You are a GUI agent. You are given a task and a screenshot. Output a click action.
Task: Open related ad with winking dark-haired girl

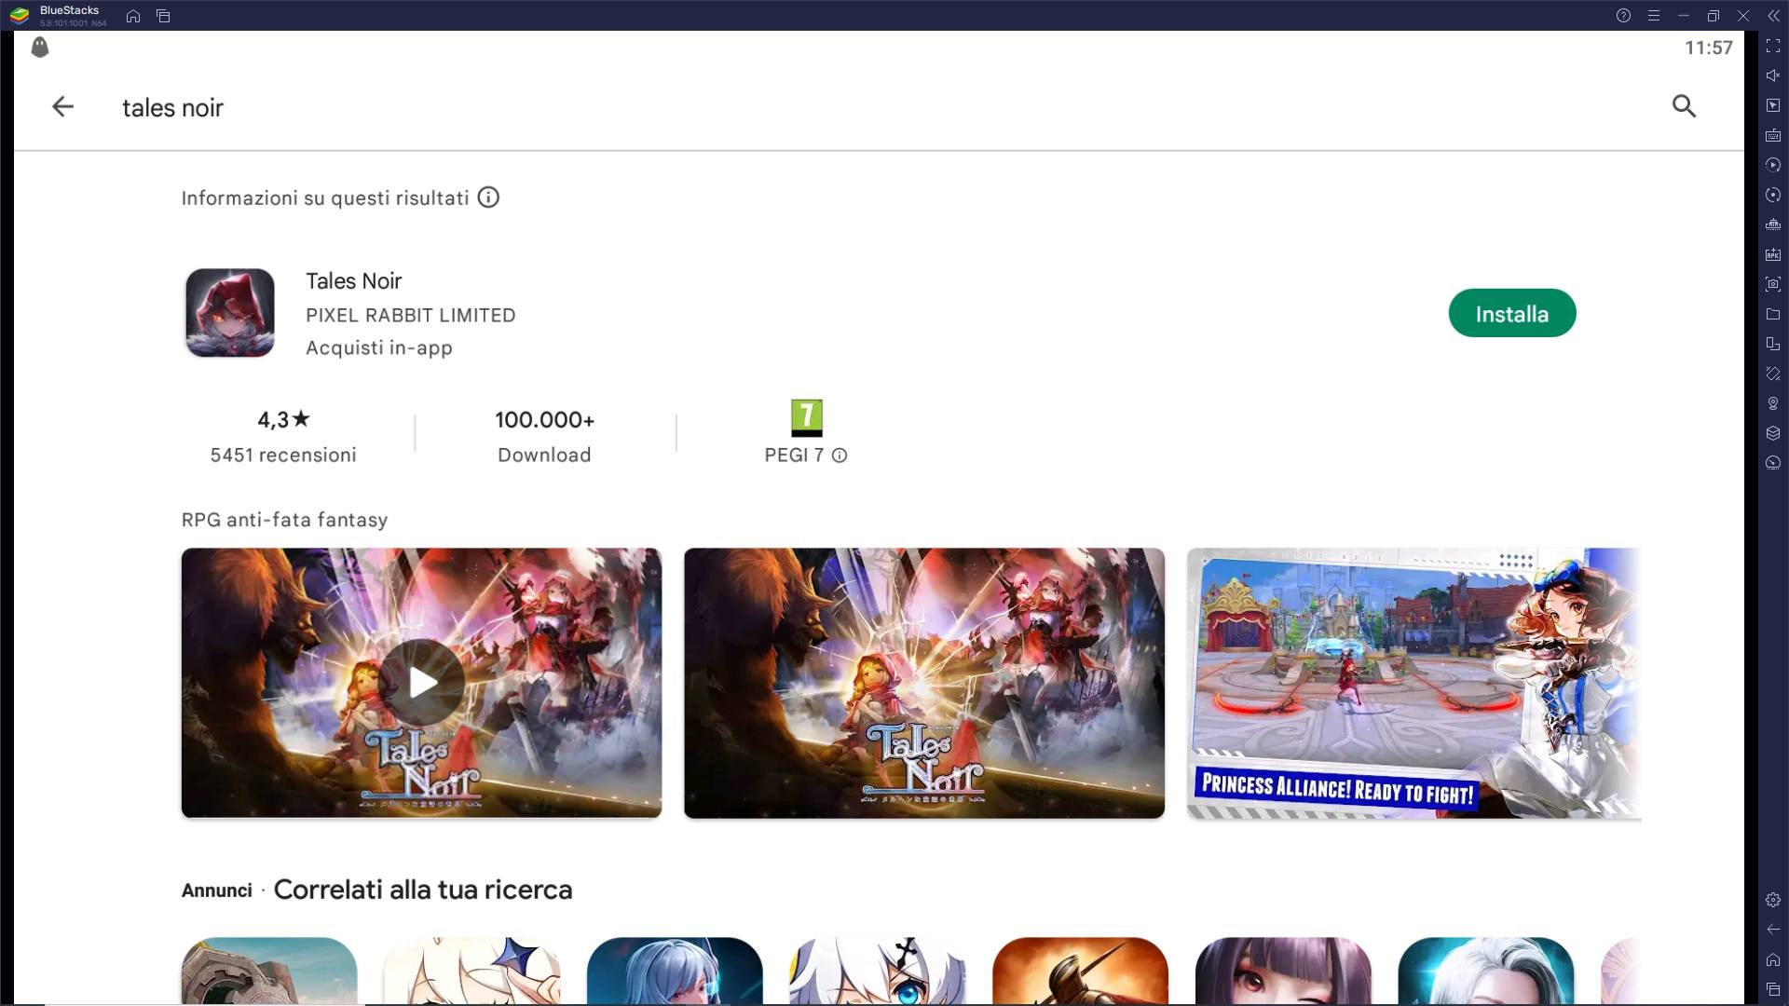coord(1283,971)
